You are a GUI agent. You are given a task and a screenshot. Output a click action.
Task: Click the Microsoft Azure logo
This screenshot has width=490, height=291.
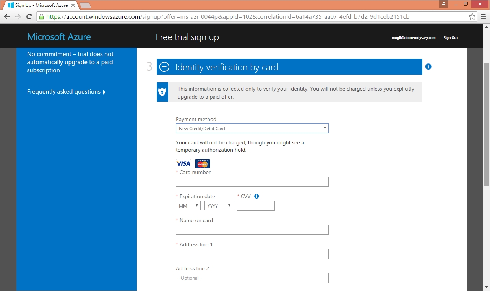coord(59,37)
